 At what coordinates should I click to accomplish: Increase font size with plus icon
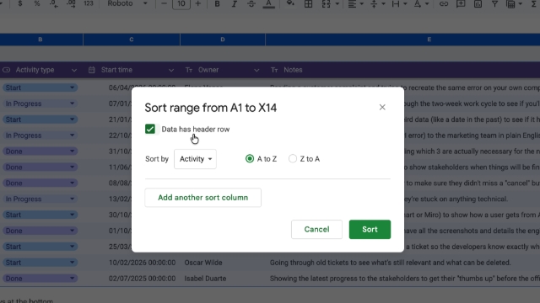pos(198,3)
